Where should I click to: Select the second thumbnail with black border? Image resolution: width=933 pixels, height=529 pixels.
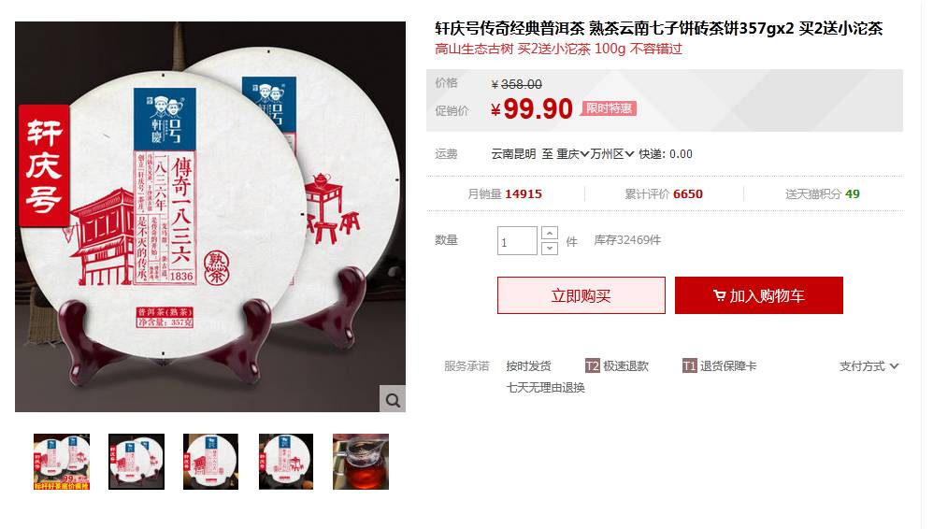[x=136, y=462]
